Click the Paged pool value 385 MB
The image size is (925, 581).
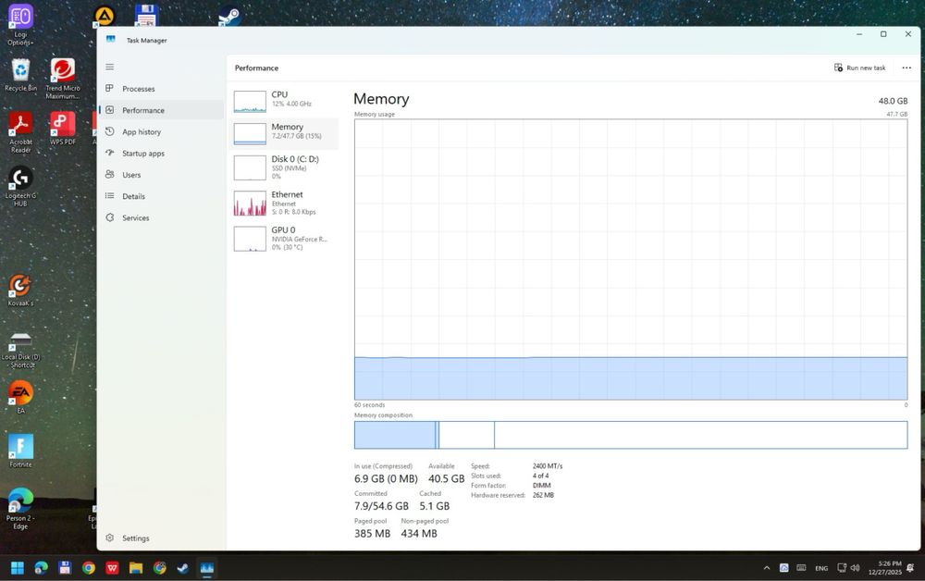click(x=372, y=534)
